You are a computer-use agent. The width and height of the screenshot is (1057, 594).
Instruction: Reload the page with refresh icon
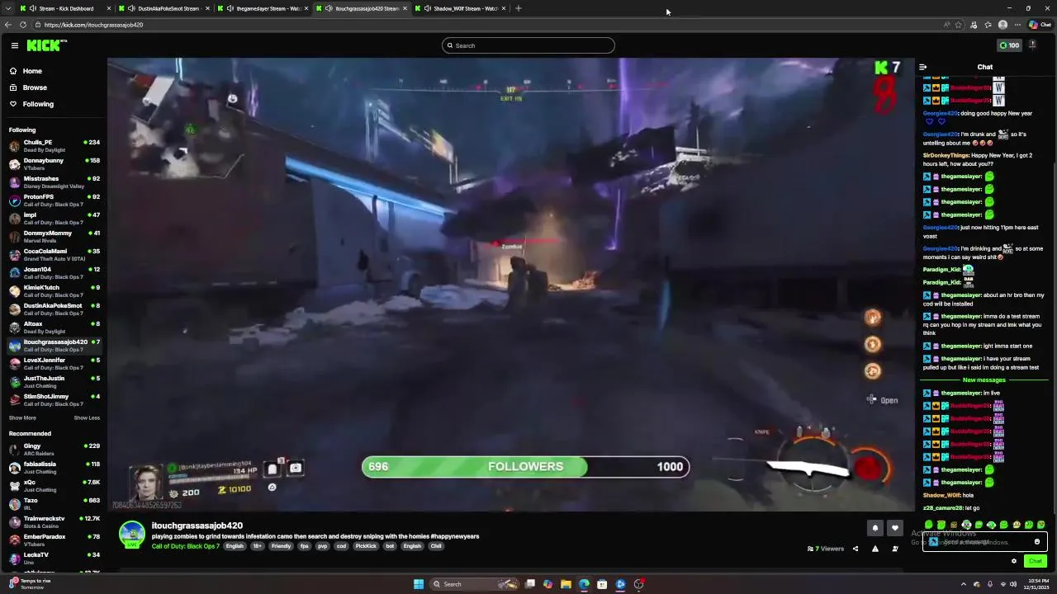point(23,25)
